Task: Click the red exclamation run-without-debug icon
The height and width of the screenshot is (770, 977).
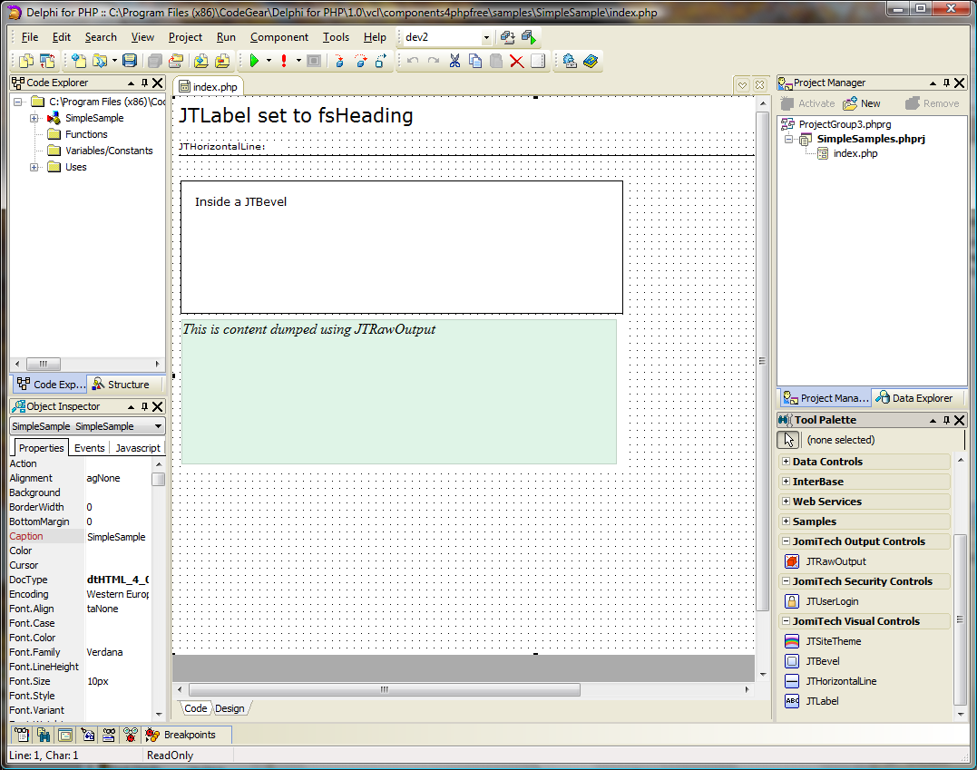Action: pos(284,61)
